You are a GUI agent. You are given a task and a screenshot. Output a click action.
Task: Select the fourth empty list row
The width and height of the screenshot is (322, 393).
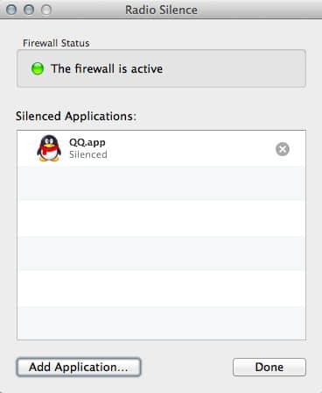click(161, 289)
